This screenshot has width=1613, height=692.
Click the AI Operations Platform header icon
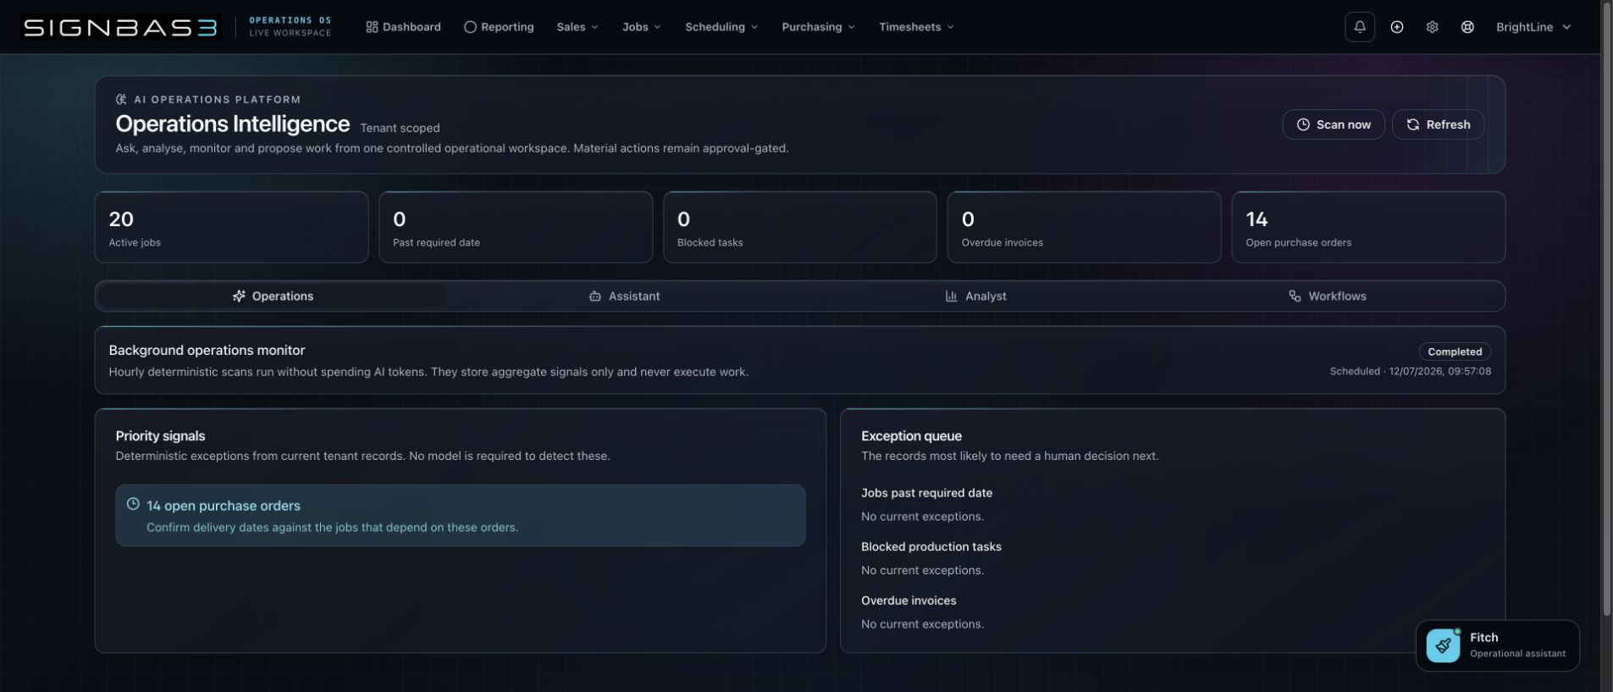121,99
